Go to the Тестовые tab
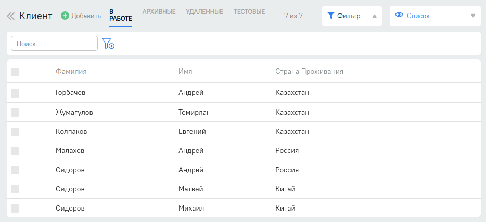Viewport: 486px width, 222px height. [249, 11]
